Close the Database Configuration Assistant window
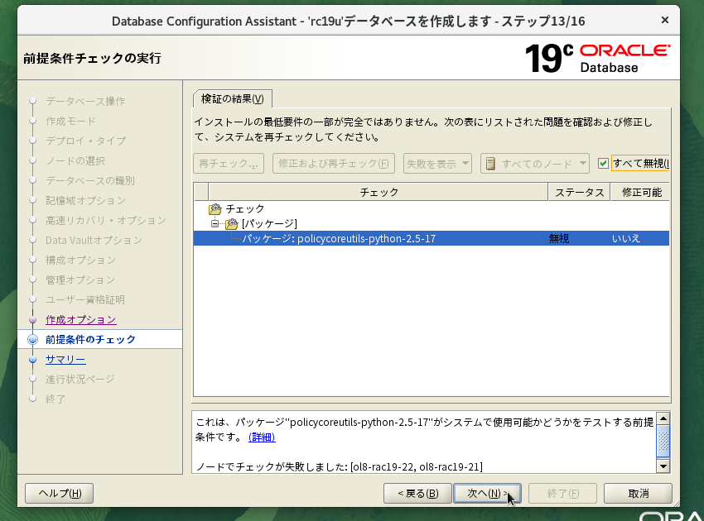The height and width of the screenshot is (521, 704). click(x=665, y=20)
